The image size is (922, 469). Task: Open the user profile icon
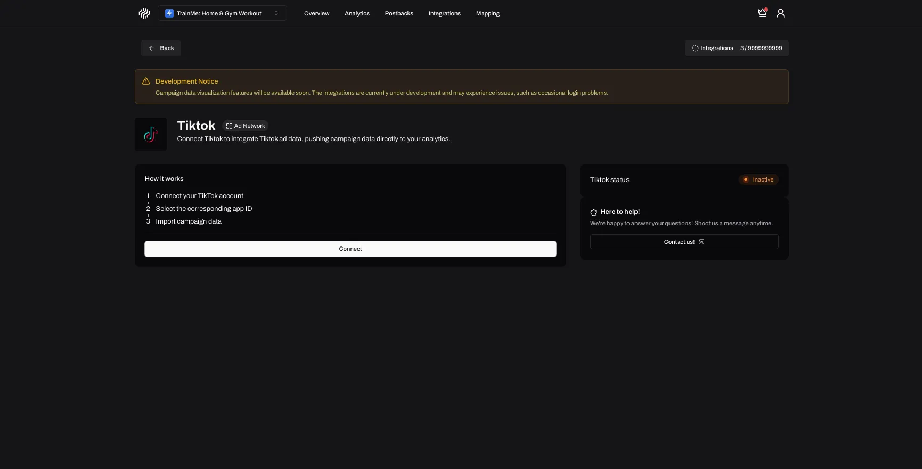point(780,13)
